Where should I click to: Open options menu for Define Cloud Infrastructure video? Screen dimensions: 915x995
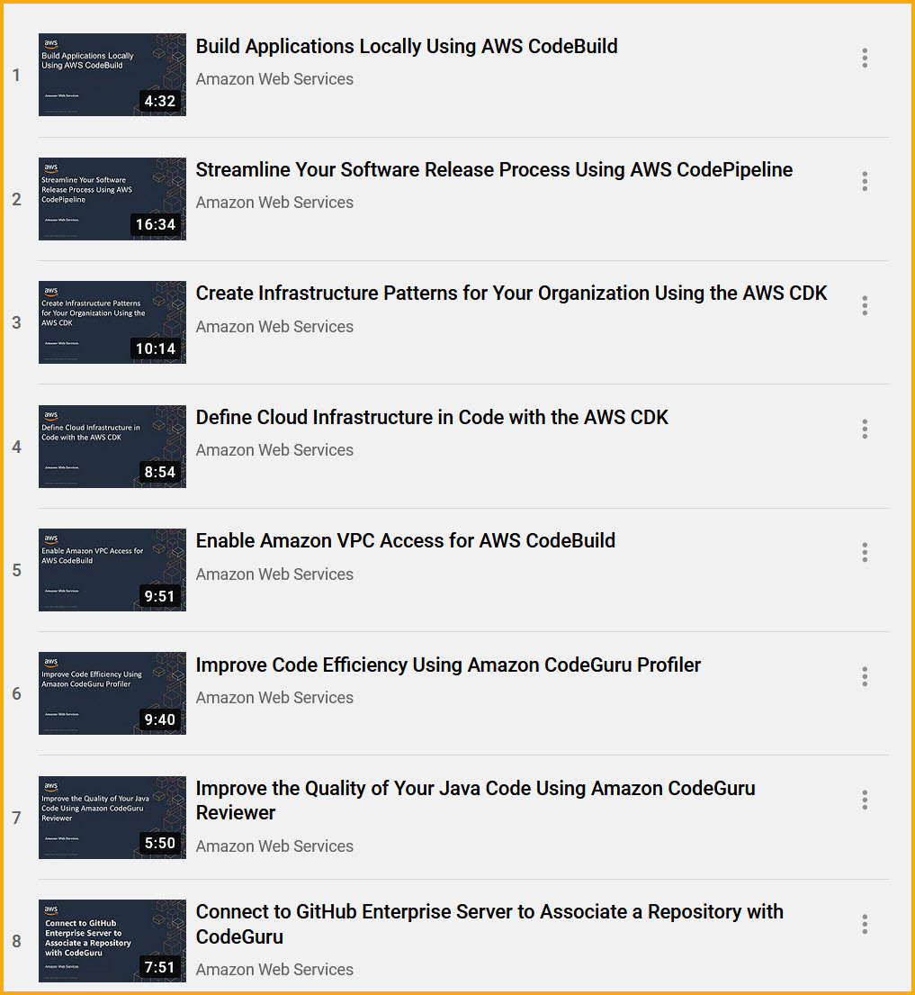tap(865, 429)
